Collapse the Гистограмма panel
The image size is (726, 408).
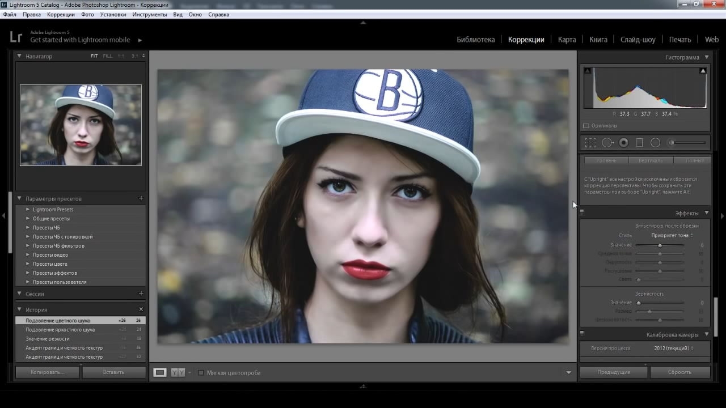click(707, 57)
